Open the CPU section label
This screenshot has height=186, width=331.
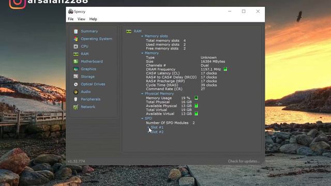pos(84,47)
